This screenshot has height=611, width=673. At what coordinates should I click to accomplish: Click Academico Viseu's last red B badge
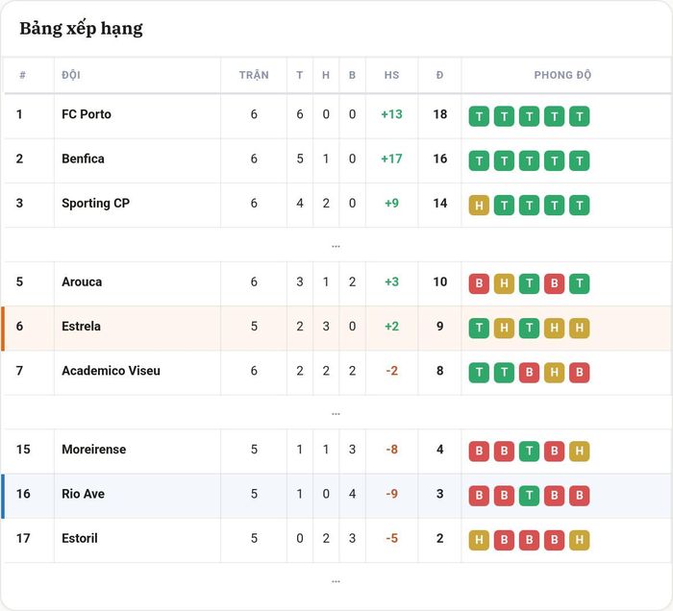(x=580, y=372)
